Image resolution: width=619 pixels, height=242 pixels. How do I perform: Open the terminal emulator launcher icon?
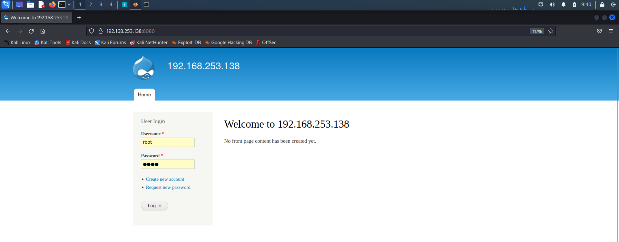click(62, 5)
